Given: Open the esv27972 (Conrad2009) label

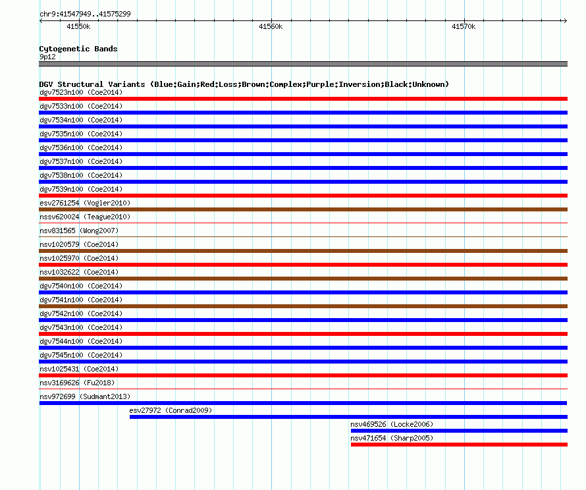Looking at the screenshot, I should [x=171, y=410].
